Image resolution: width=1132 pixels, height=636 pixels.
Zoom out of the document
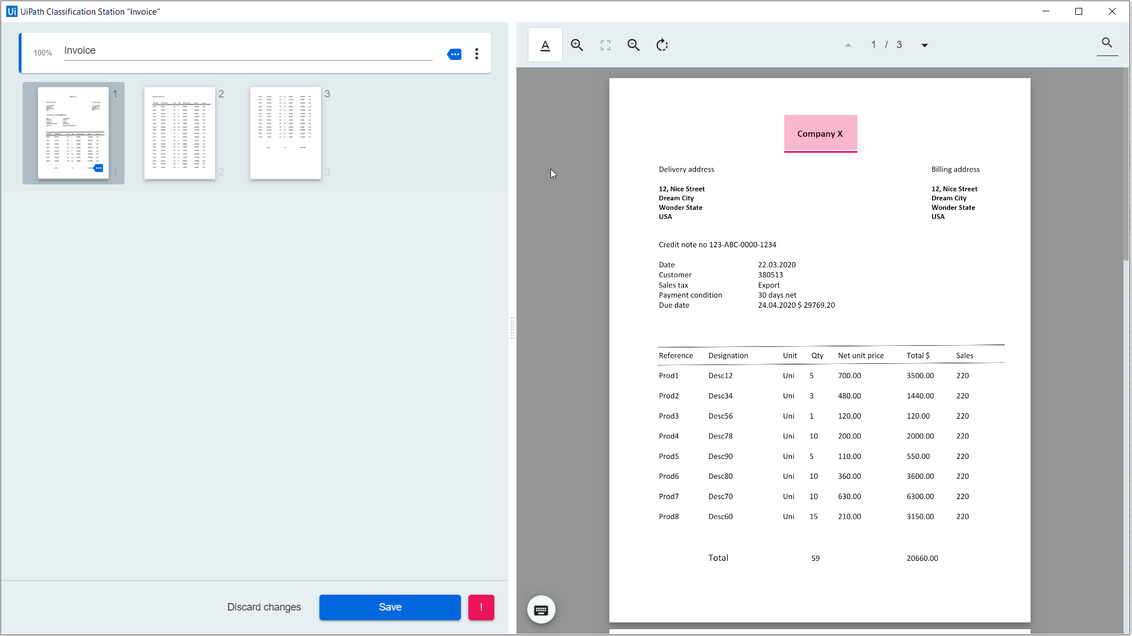634,45
